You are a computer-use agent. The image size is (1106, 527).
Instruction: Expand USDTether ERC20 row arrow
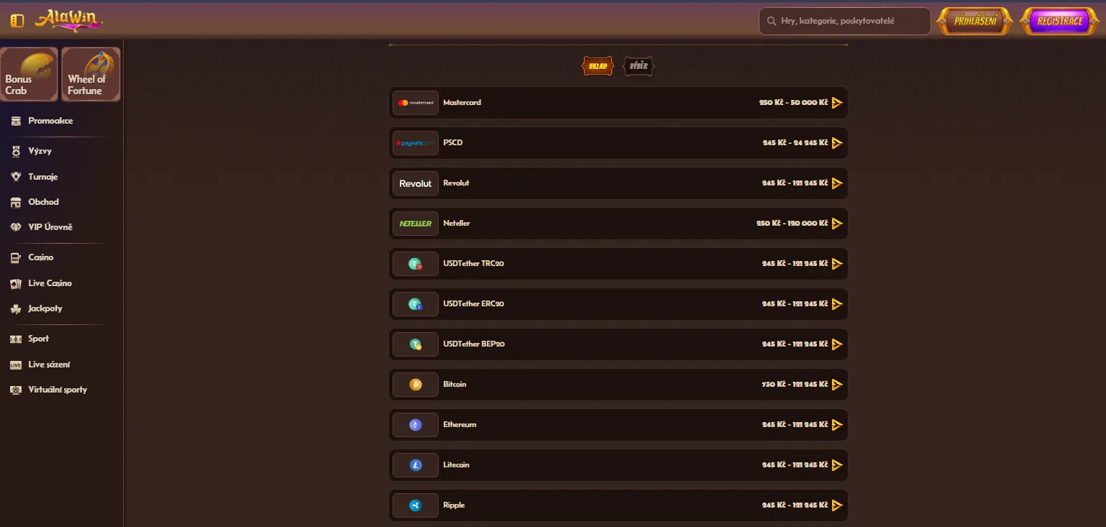pos(836,304)
